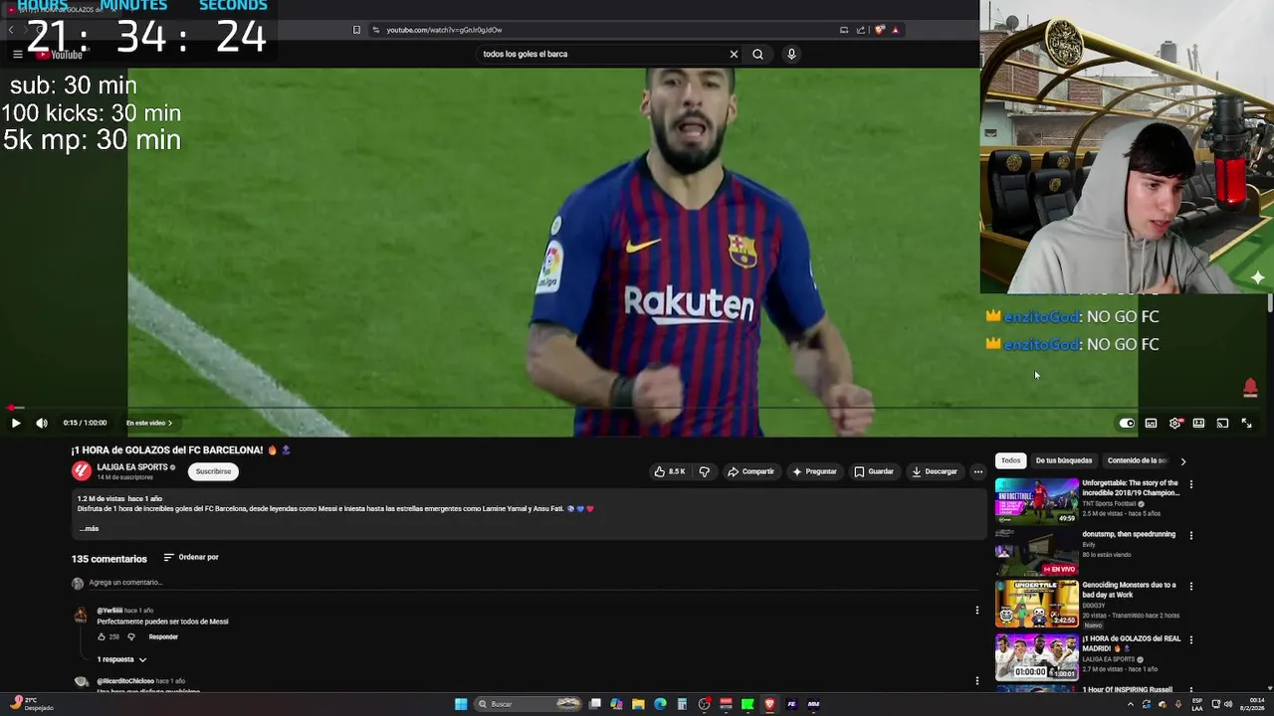Open 'Unforgettable: The story' video thumbnail
Screen dimensions: 1274x716
pos(1036,500)
